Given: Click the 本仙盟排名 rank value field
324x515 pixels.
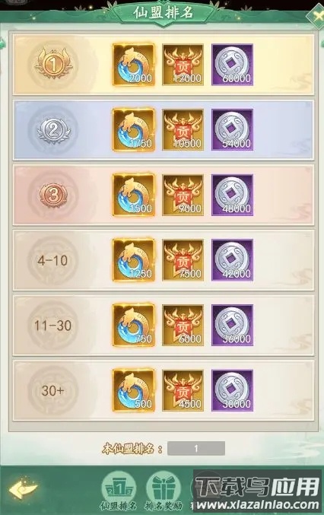Looking at the screenshot, I should point(196,448).
